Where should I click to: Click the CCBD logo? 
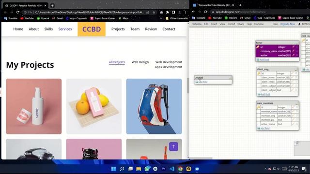pyautogui.click(x=92, y=29)
